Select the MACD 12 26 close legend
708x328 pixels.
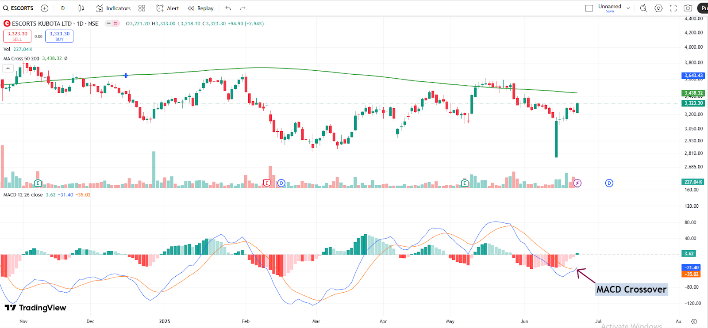(23, 195)
